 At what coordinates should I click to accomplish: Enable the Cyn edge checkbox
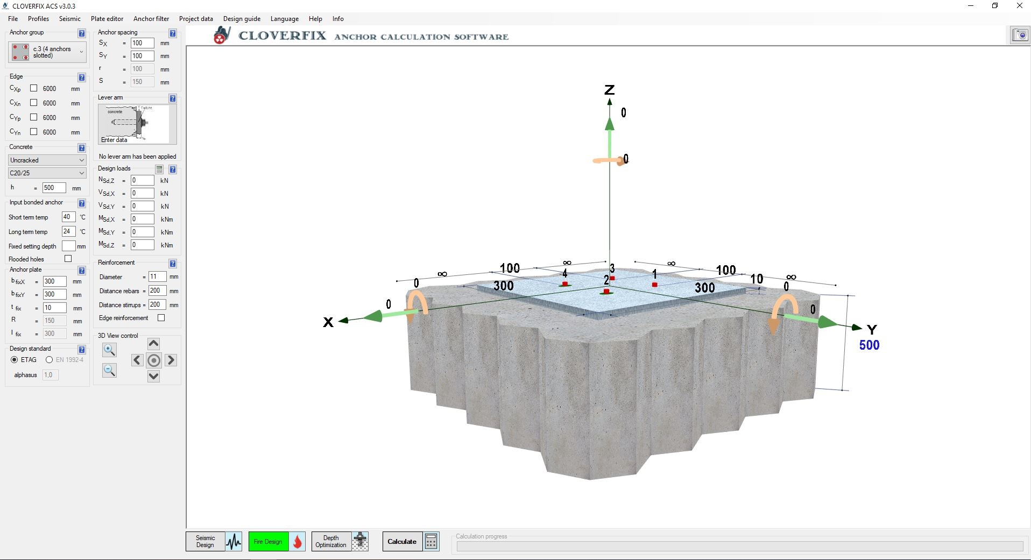(33, 132)
